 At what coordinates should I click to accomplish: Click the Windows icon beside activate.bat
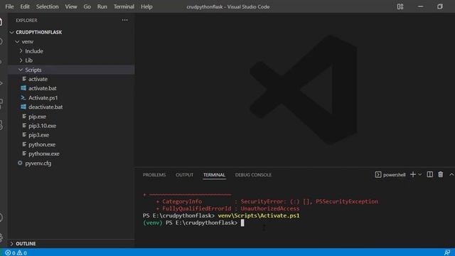coord(23,88)
